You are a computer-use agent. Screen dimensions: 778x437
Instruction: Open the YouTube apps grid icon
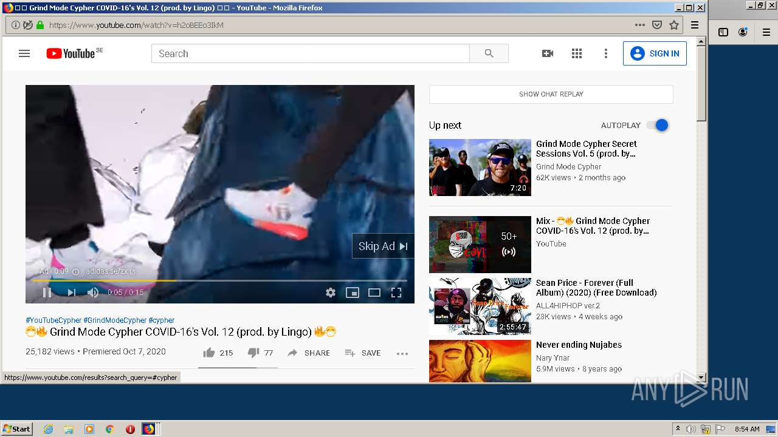(577, 53)
